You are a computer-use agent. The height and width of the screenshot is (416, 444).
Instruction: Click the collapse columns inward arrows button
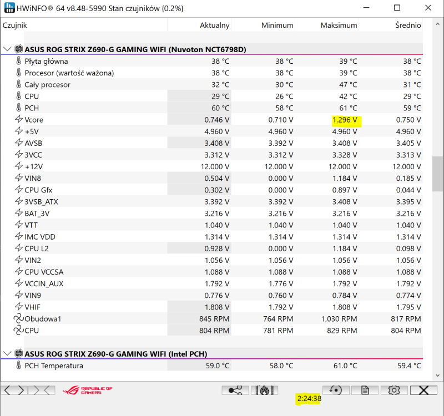coord(42,390)
